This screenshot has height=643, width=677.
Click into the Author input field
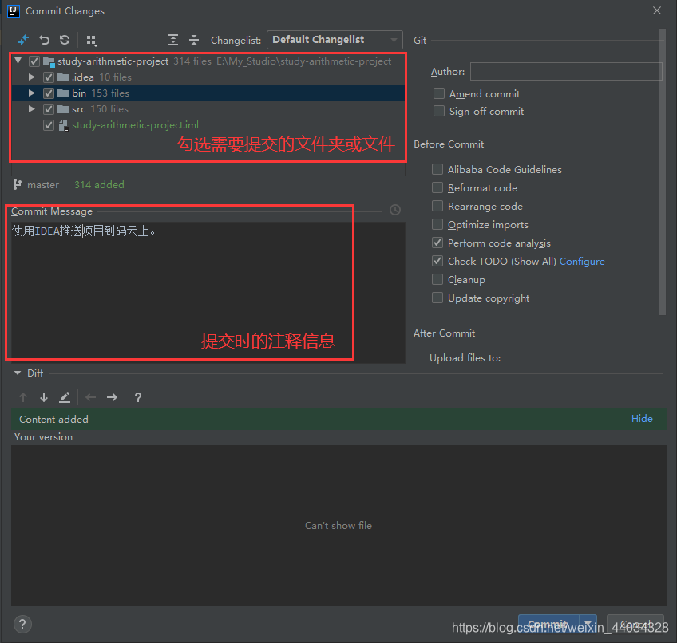[566, 72]
